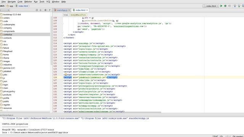Viewport: 244px width, 137px height.
Task: Click 'CONFIG.JSON properties' in console output
Action: coord(15,124)
